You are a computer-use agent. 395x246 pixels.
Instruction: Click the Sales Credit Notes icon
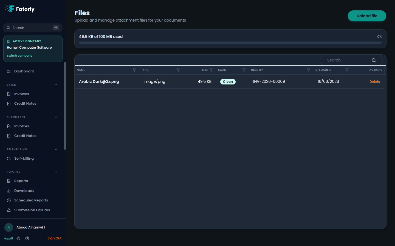click(x=9, y=104)
